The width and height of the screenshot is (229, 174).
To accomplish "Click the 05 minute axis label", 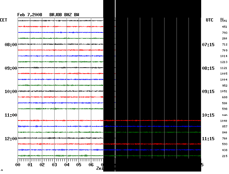I will (79, 165).
